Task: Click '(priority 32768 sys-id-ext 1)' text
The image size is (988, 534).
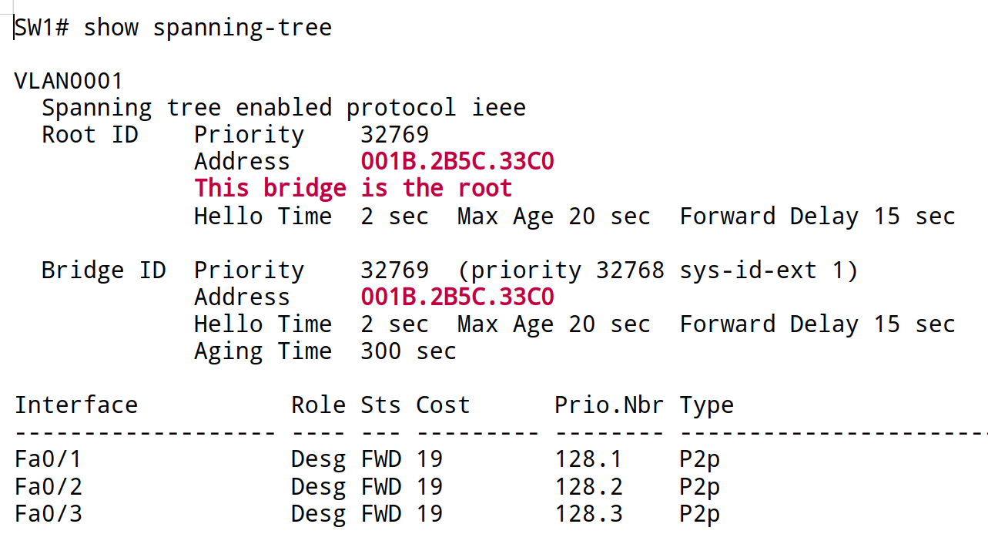Action: 658,270
